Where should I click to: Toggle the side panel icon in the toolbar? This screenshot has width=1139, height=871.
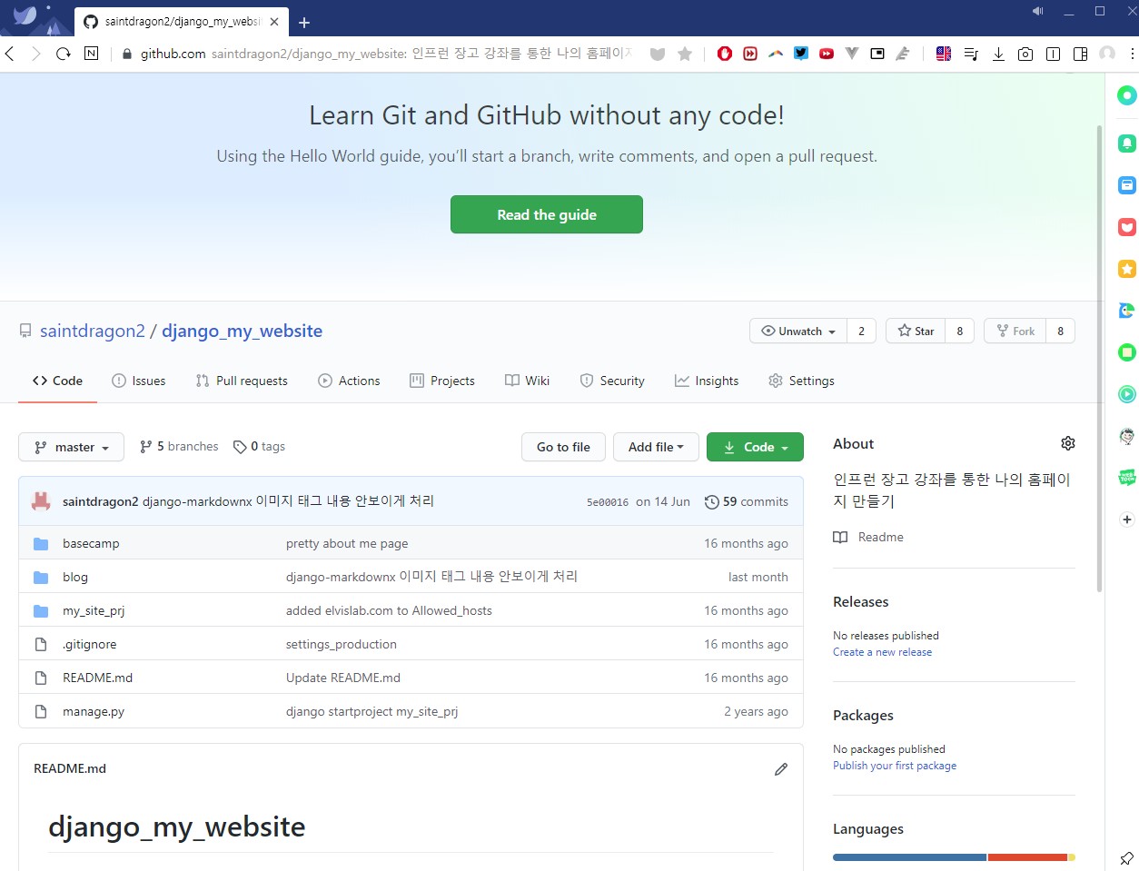(x=1080, y=54)
